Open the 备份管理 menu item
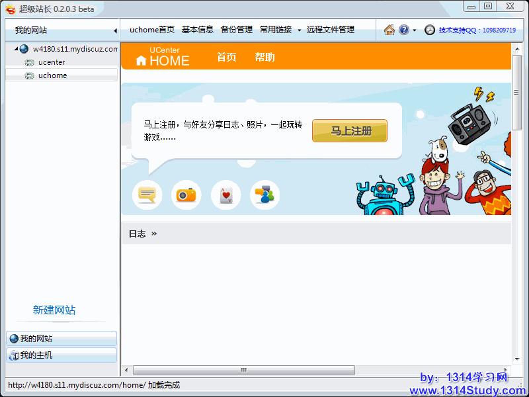 (x=236, y=30)
